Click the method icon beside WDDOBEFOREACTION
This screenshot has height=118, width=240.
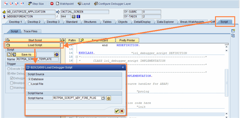point(4,16)
